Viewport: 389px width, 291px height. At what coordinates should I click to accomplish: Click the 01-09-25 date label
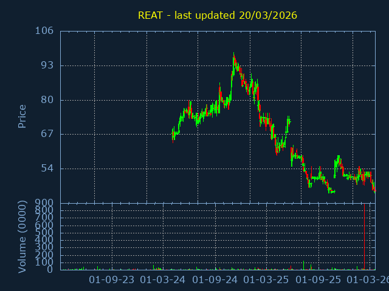(x=318, y=280)
